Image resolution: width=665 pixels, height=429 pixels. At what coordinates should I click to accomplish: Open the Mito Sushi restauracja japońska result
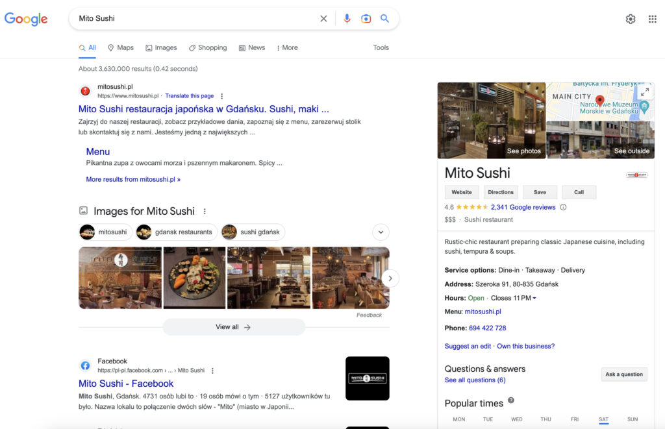pyautogui.click(x=203, y=109)
